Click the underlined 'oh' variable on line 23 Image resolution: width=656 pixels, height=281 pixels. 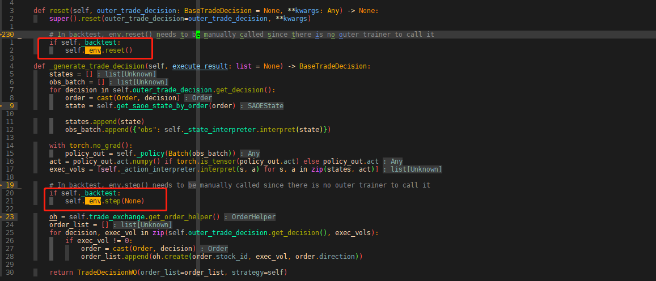click(53, 217)
